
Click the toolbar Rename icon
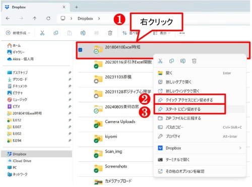click(83, 33)
